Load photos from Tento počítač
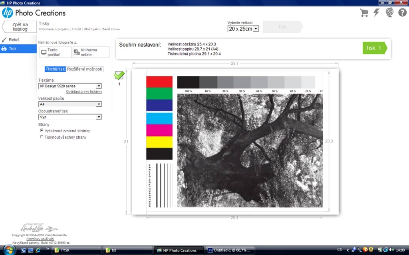This screenshot has width=409, height=255. click(55, 52)
